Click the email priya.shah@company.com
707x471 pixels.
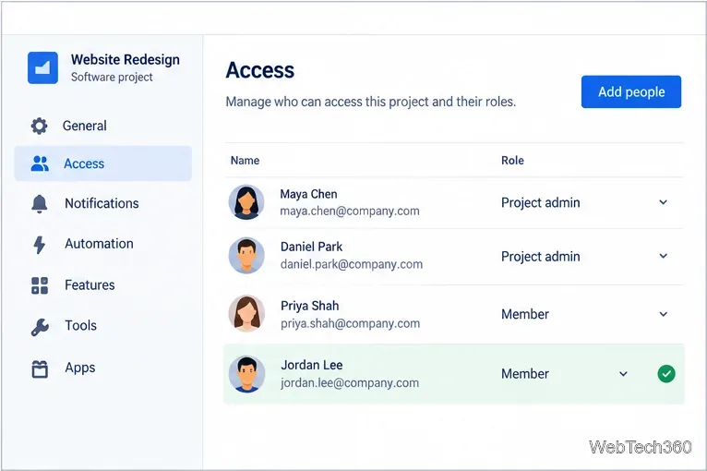pyautogui.click(x=350, y=323)
